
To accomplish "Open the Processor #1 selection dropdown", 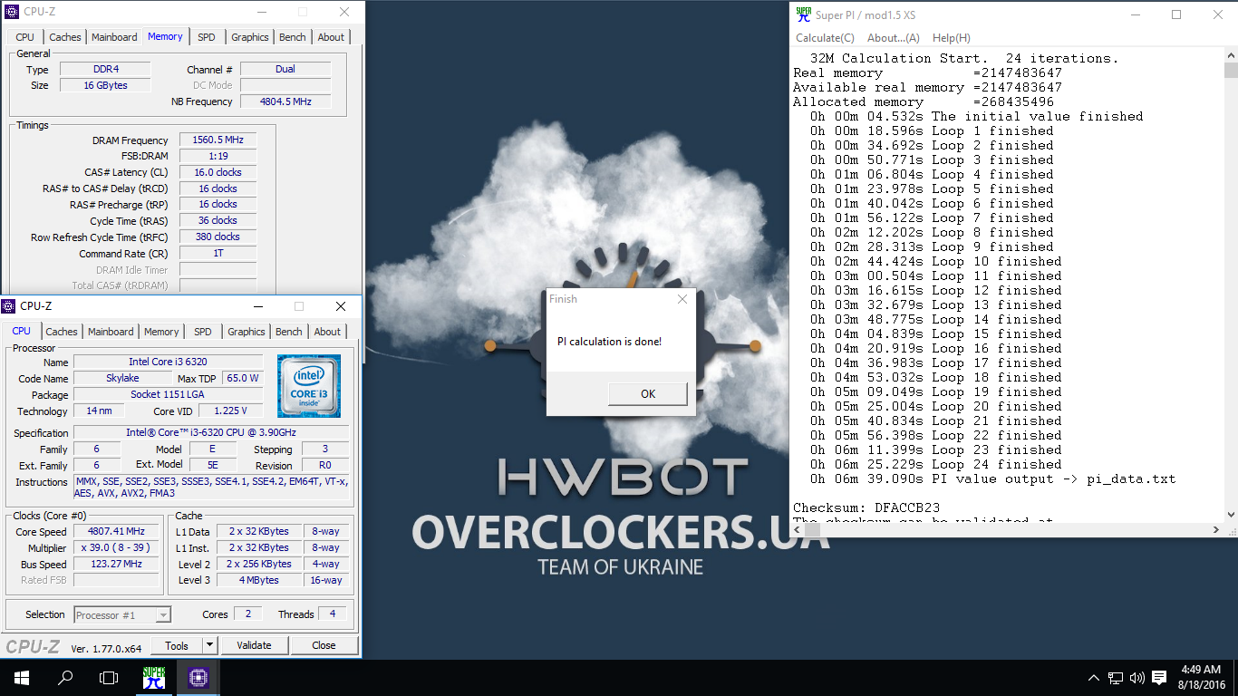I will coord(122,615).
